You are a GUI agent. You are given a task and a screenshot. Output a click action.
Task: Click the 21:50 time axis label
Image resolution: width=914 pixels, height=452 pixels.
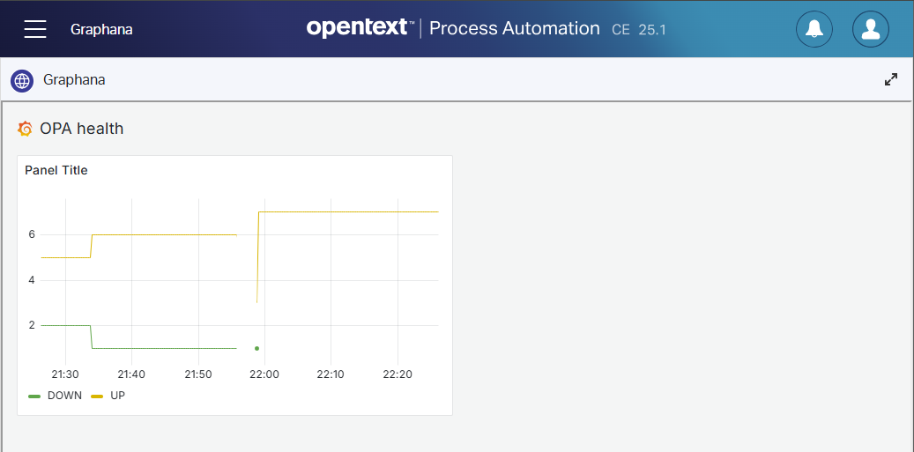pyautogui.click(x=198, y=374)
